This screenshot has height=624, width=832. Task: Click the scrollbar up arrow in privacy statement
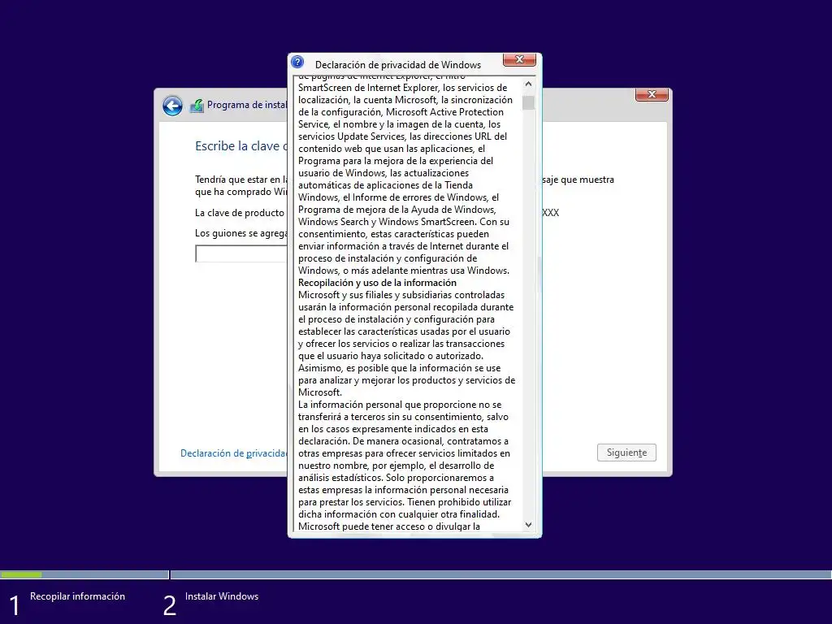(528, 84)
